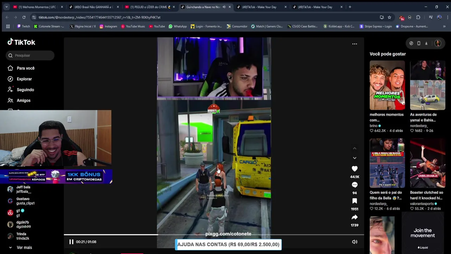The image size is (451, 254).
Task: Open As aventuras de yamal thumbnail
Action: pyautogui.click(x=427, y=85)
